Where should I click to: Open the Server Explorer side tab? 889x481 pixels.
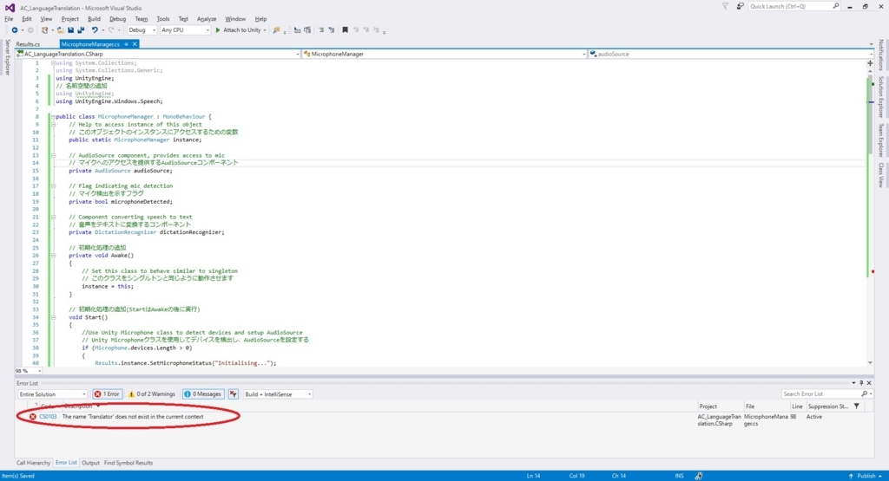point(7,56)
